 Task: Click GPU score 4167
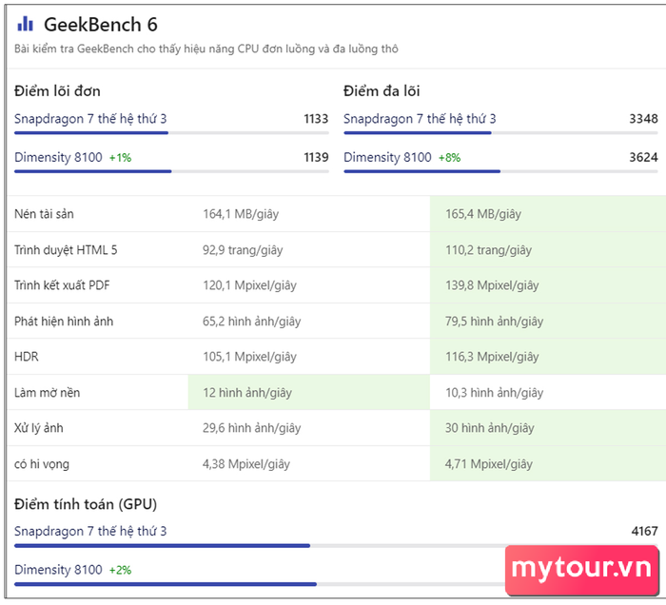[x=644, y=531]
